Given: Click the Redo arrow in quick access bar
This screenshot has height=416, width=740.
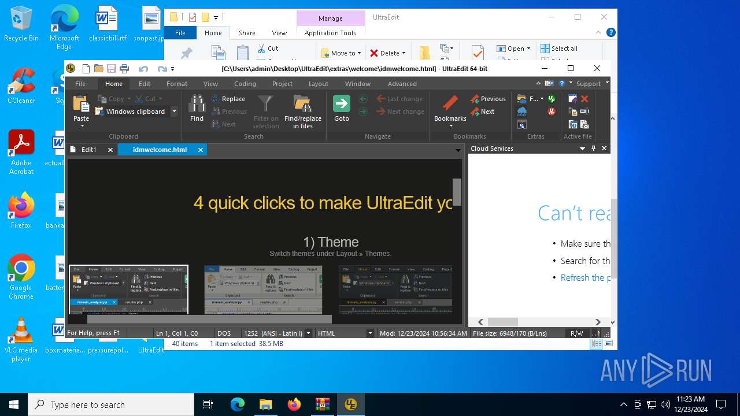Looking at the screenshot, I should (x=162, y=69).
